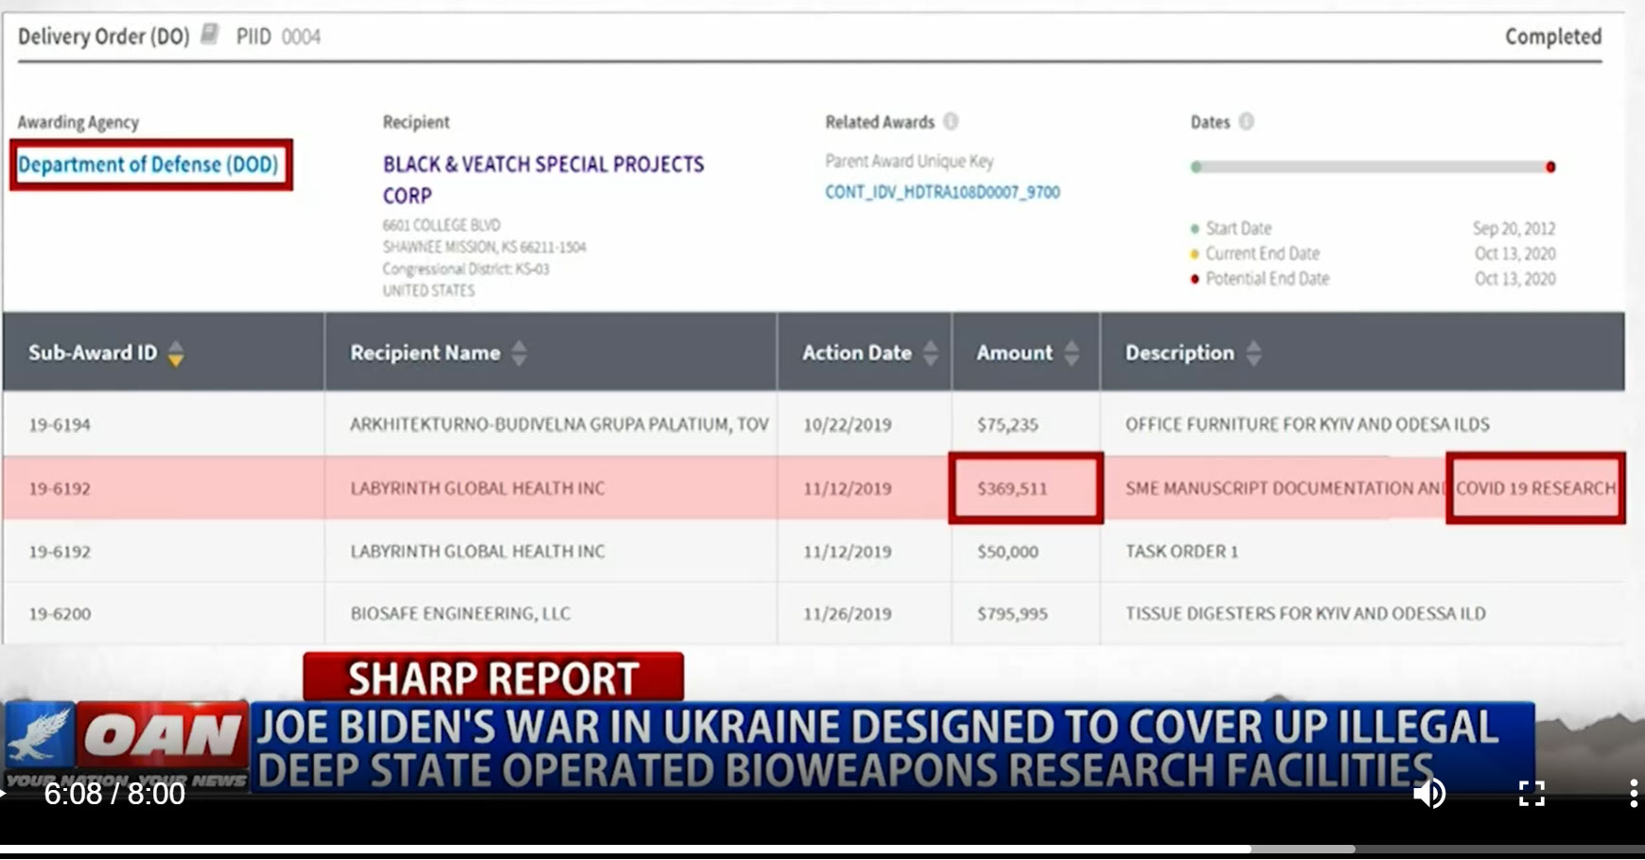This screenshot has height=860, width=1645.
Task: Click the play button at the video's corner
Action: pyautogui.click(x=6, y=793)
